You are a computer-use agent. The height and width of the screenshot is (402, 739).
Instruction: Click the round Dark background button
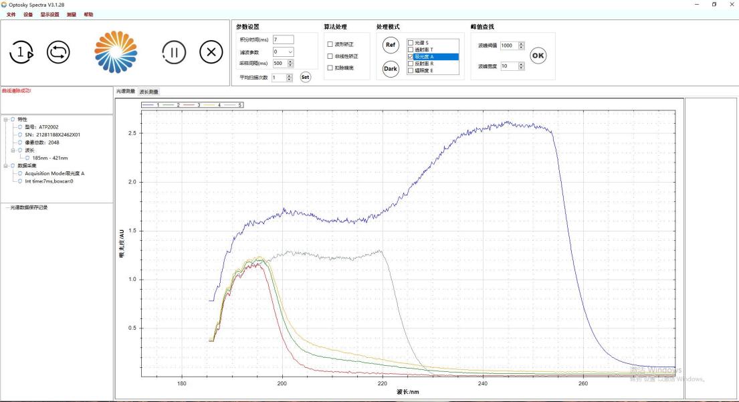point(391,68)
